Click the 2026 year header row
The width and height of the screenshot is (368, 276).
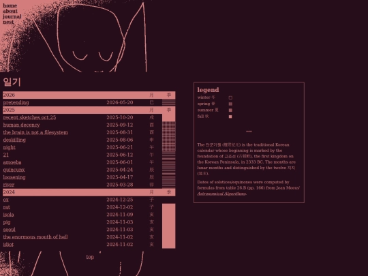pos(89,95)
